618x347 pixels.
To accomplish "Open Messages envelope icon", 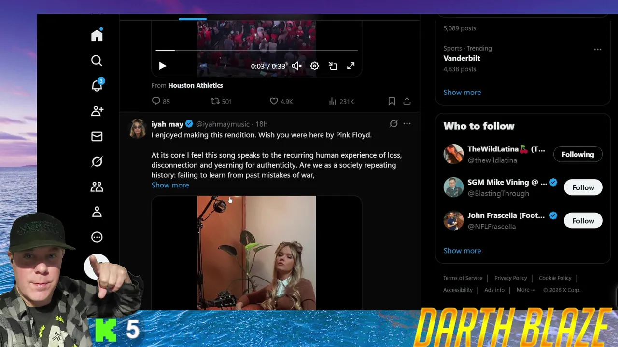I will [x=97, y=136].
